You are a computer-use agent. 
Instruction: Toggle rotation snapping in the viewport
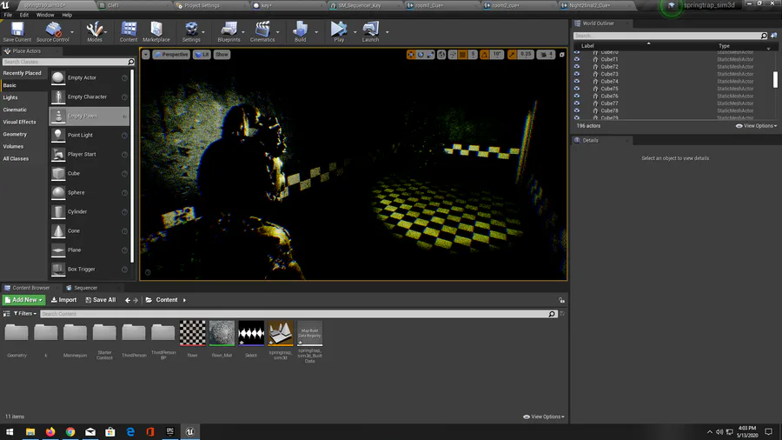pos(486,54)
